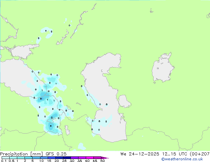Image resolution: width=210 pixels, height=162 pixels.
Task: Open the weatheronline.co.uk link
Action: pyautogui.click(x=182, y=159)
